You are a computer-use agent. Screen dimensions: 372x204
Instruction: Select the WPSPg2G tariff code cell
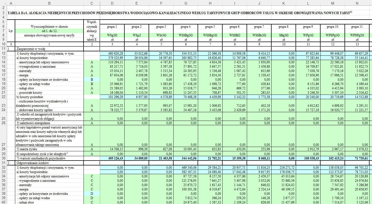(357, 35)
